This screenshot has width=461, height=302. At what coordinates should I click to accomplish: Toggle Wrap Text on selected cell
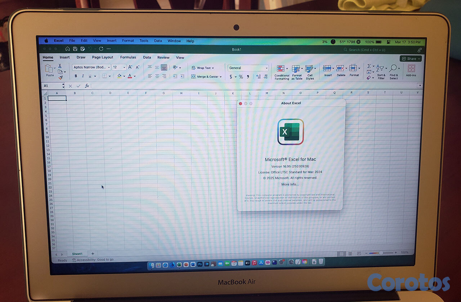pyautogui.click(x=202, y=68)
